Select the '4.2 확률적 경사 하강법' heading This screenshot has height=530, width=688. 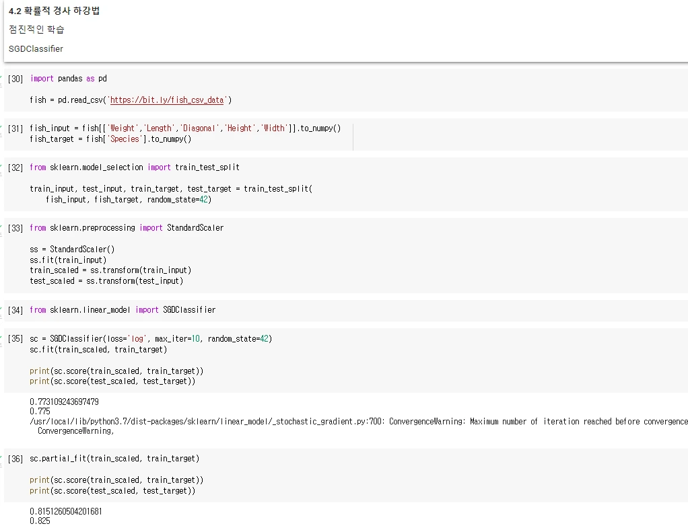[55, 11]
